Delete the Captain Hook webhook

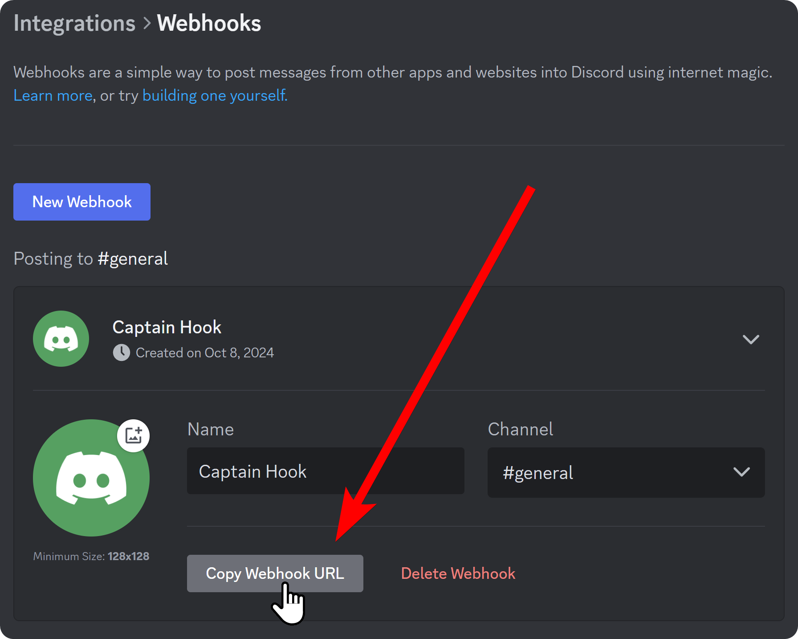pyautogui.click(x=458, y=573)
